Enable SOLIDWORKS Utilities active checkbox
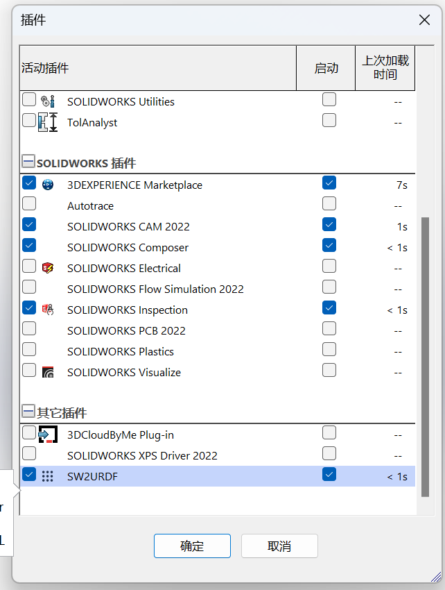The image size is (445, 590). (x=29, y=100)
